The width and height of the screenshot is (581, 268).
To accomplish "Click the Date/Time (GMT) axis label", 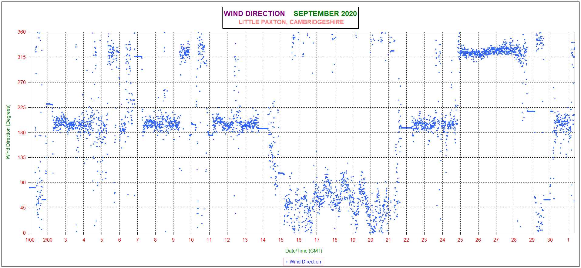I will (304, 251).
